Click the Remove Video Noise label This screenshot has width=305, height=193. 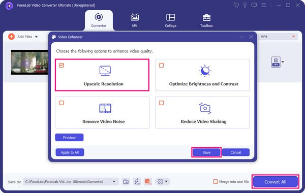click(104, 121)
